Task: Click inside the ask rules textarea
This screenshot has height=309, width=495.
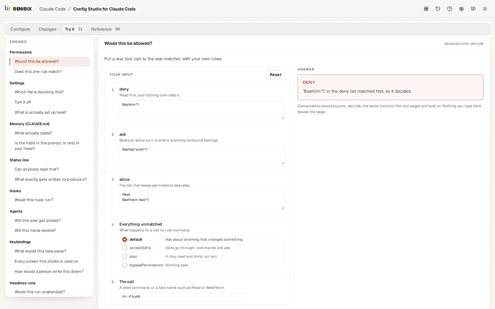Action: click(x=202, y=155)
